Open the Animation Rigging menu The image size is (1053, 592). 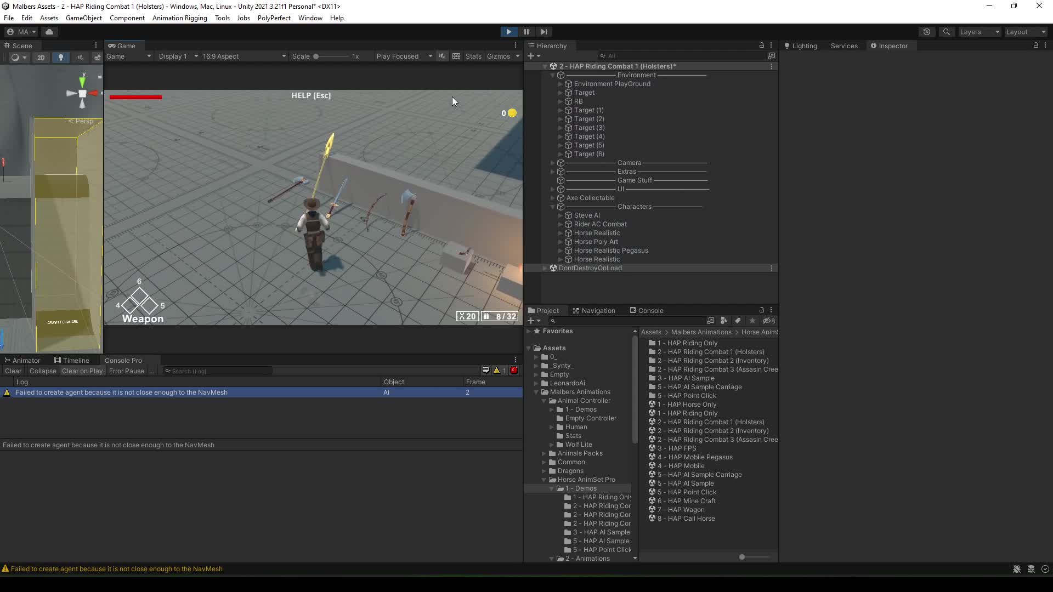click(x=179, y=18)
